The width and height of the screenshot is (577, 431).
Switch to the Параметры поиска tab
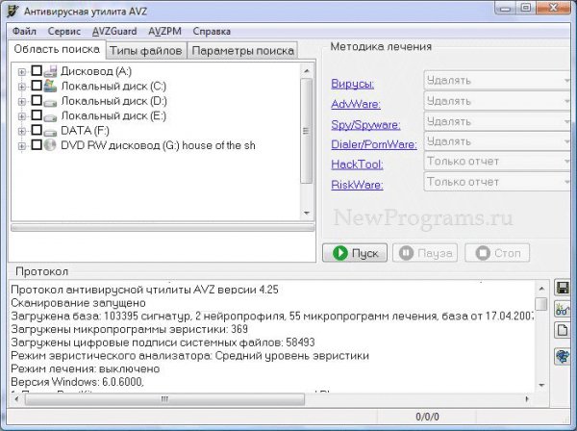243,50
